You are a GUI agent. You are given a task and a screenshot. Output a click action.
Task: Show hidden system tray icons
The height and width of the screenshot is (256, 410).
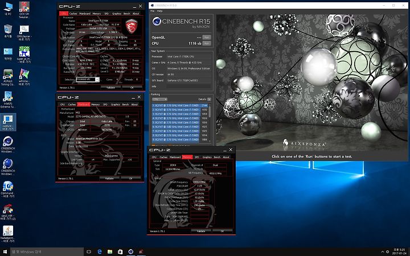point(383,252)
